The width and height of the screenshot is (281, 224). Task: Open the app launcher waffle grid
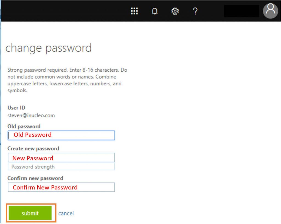(x=134, y=11)
